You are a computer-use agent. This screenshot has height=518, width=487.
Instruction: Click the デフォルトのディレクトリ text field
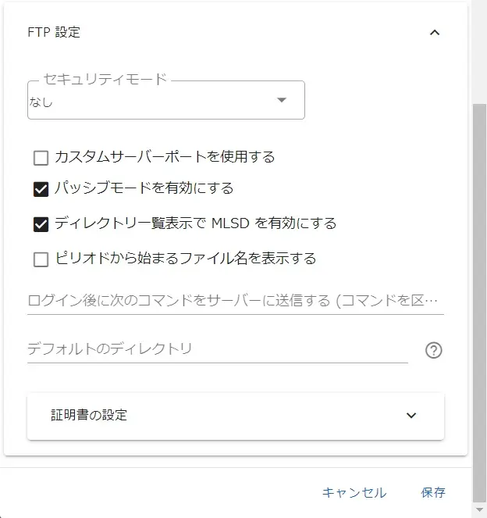[217, 348]
